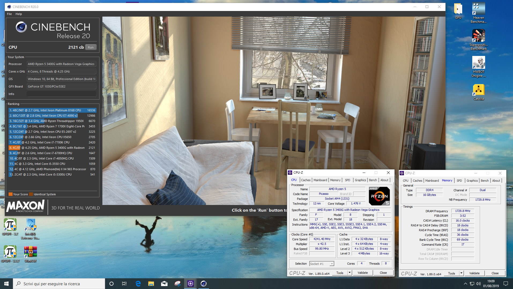Show hidden system tray icons
Image resolution: width=513 pixels, height=289 pixels.
(x=465, y=284)
